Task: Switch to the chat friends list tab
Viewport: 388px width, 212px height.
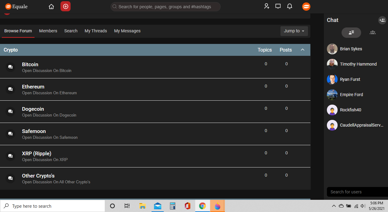Action: pyautogui.click(x=351, y=33)
